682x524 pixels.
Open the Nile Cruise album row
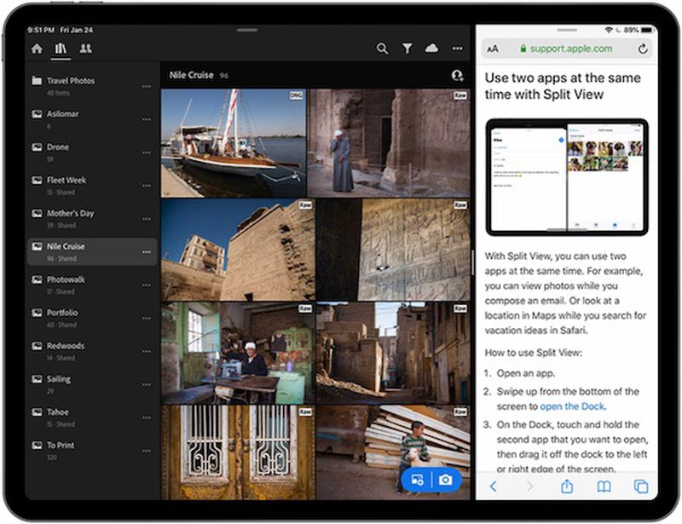(x=92, y=251)
